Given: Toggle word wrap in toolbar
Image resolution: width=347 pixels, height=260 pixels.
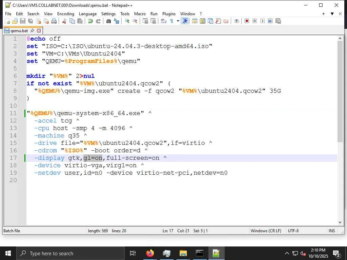Looking at the screenshot, I should pyautogui.click(x=164, y=21).
